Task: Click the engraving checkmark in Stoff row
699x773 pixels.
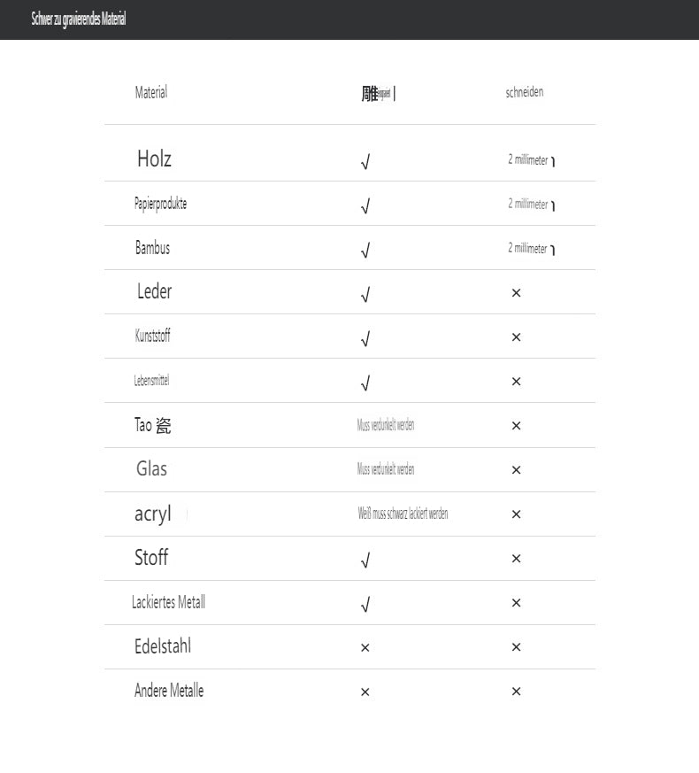Action: click(x=365, y=560)
